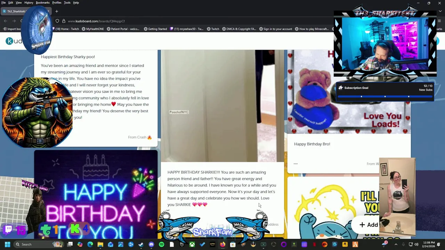Open the File menu

pos(3,2)
